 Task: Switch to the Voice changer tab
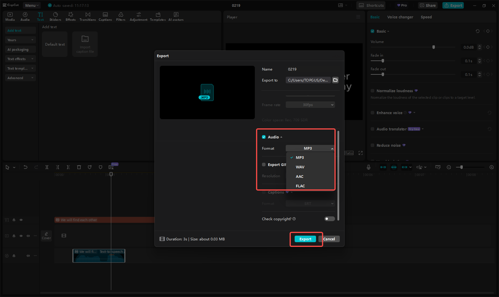coord(400,17)
